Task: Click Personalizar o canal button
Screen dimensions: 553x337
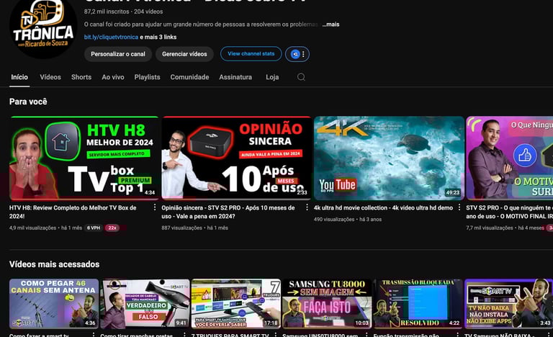Action: coord(118,54)
